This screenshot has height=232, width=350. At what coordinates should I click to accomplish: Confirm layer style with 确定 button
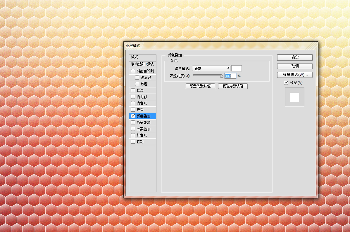point(294,57)
